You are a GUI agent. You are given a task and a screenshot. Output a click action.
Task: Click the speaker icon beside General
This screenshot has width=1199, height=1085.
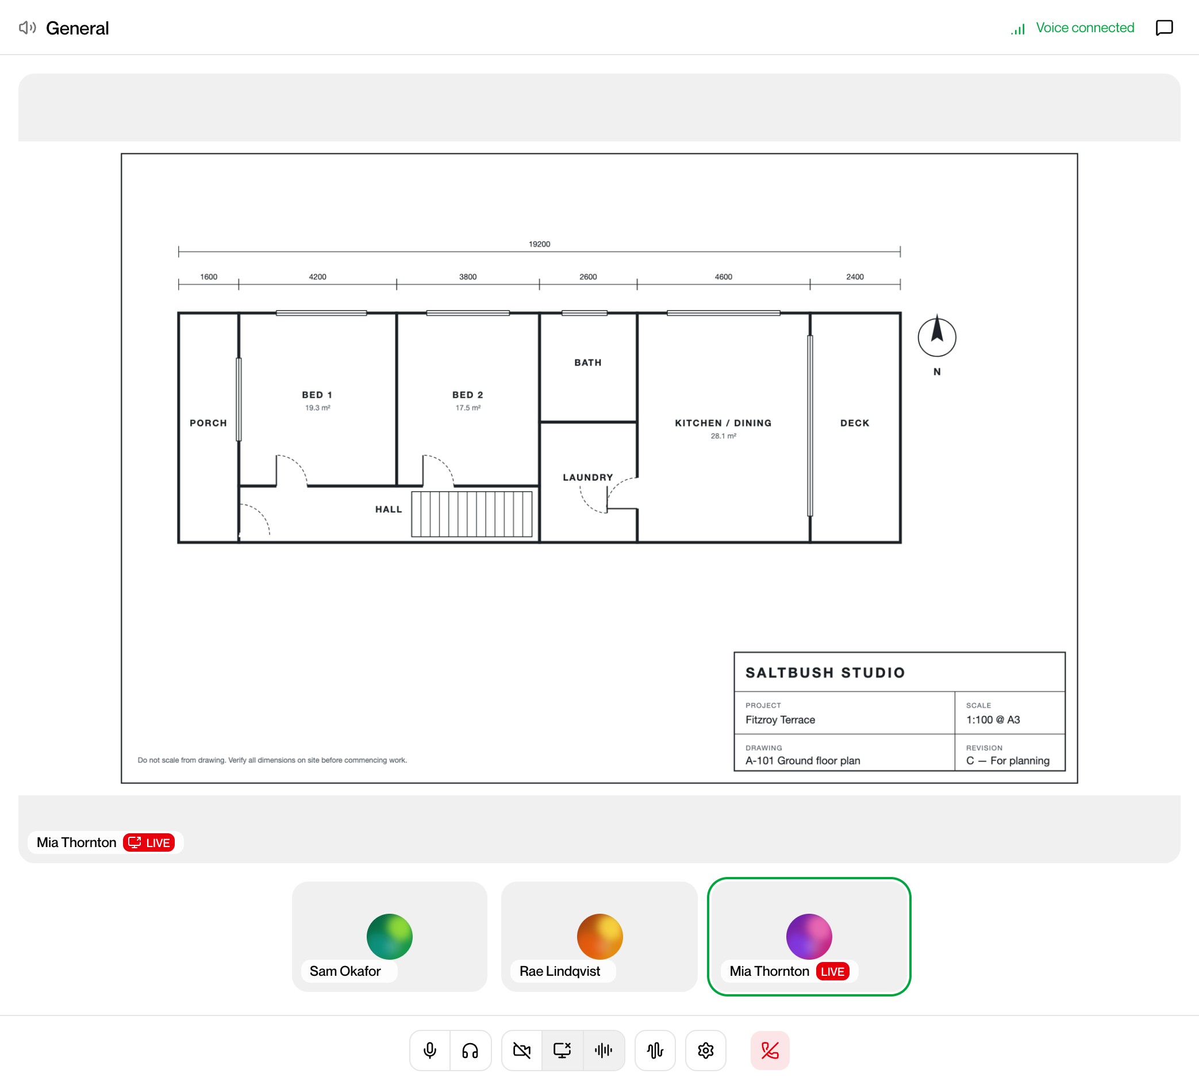pyautogui.click(x=28, y=28)
